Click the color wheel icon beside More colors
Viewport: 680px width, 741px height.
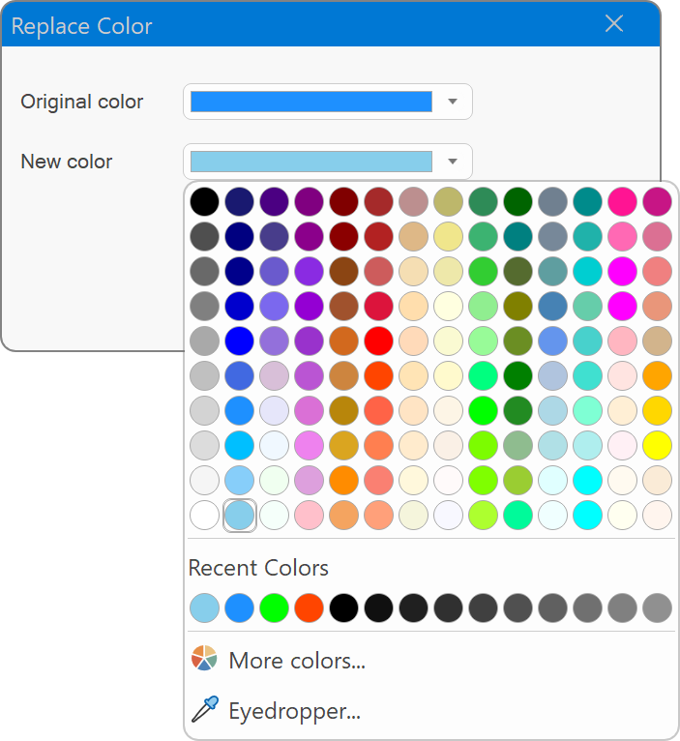[x=204, y=659]
